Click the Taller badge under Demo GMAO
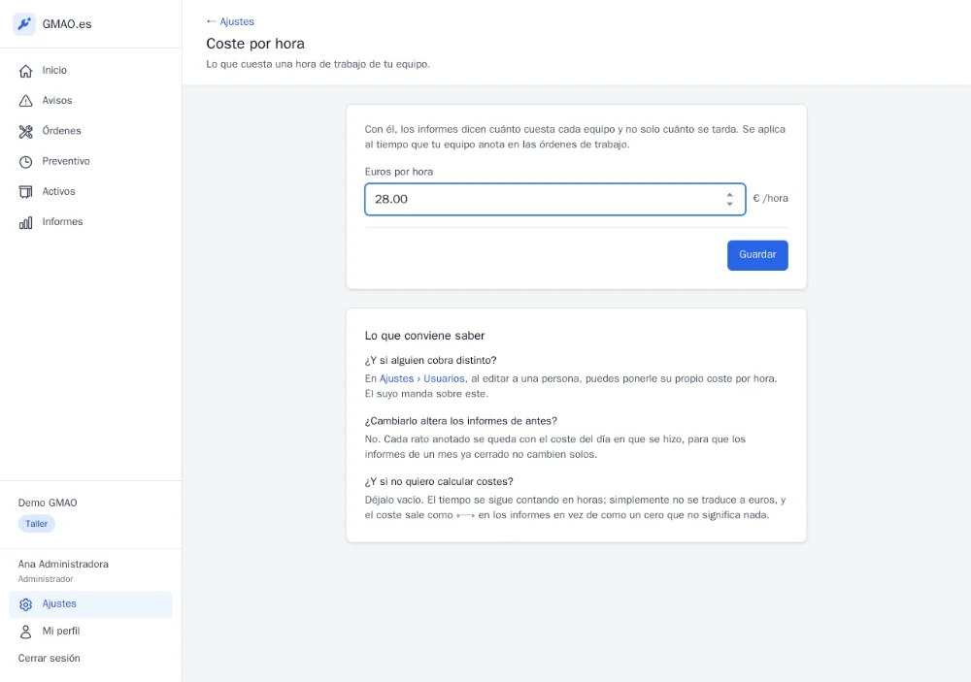The image size is (971, 682). [x=37, y=524]
